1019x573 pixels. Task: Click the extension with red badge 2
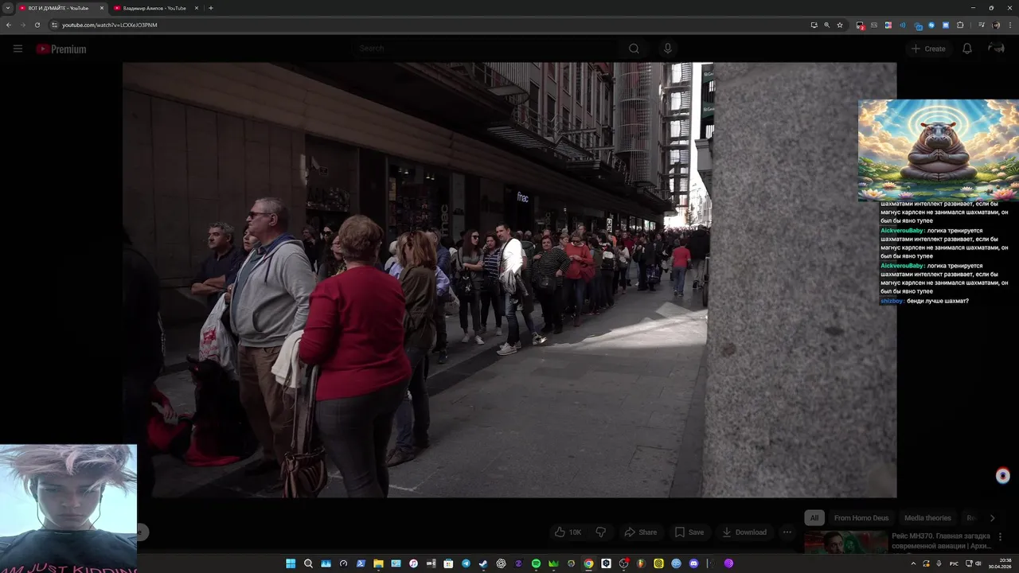(x=861, y=25)
